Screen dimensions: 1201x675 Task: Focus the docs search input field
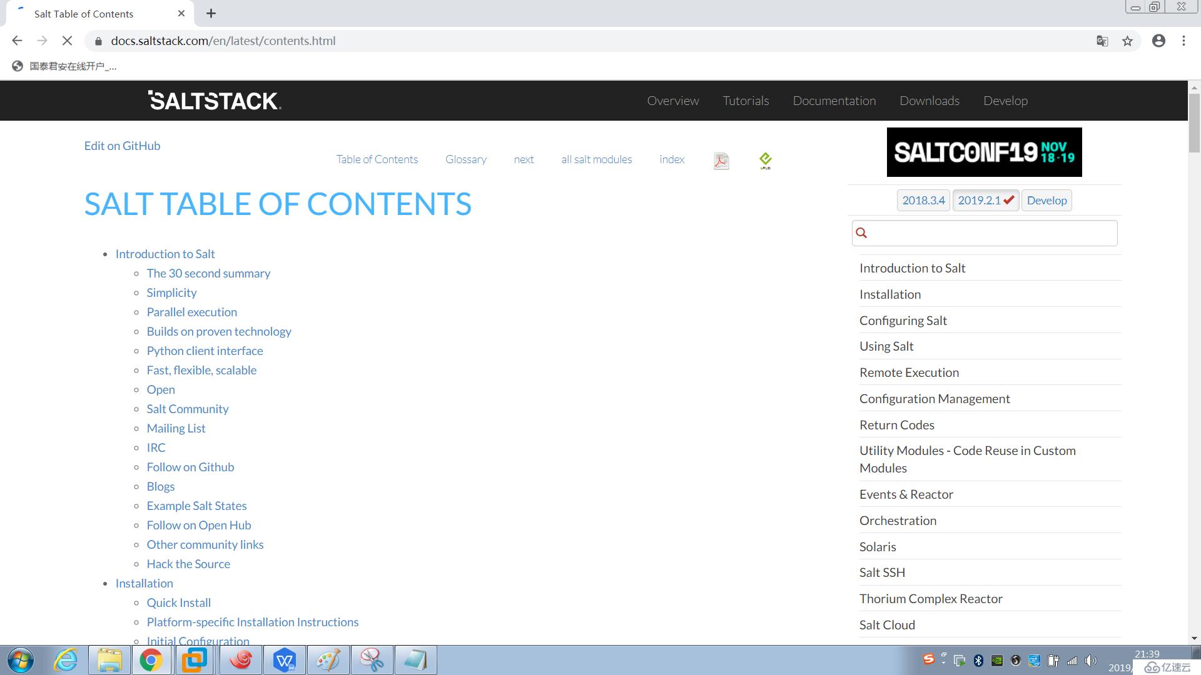coord(985,233)
